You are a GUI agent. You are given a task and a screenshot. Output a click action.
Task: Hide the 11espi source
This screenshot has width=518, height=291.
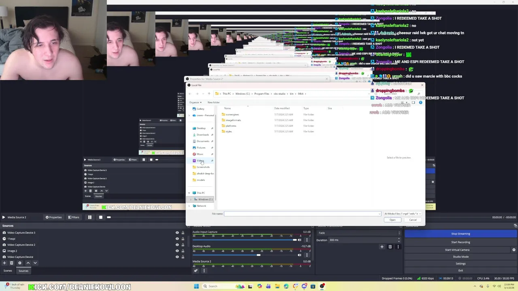pyautogui.click(x=177, y=238)
